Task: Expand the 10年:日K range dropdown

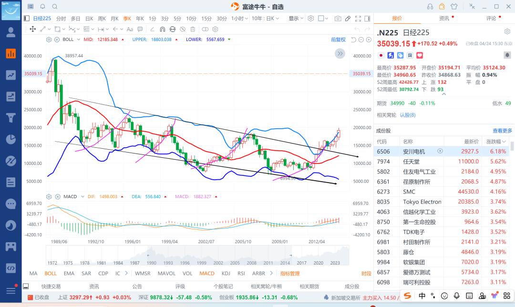Action: click(265, 19)
